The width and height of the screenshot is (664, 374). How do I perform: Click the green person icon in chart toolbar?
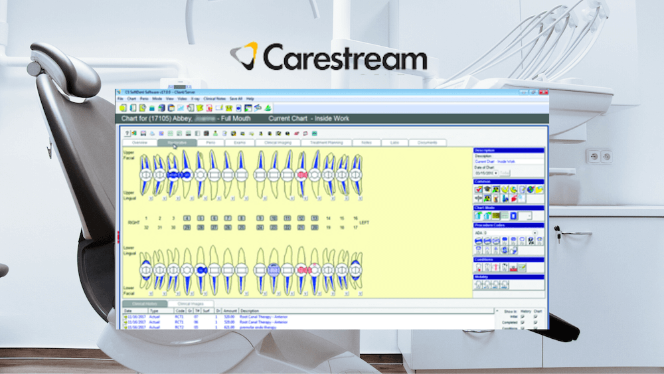click(x=215, y=134)
